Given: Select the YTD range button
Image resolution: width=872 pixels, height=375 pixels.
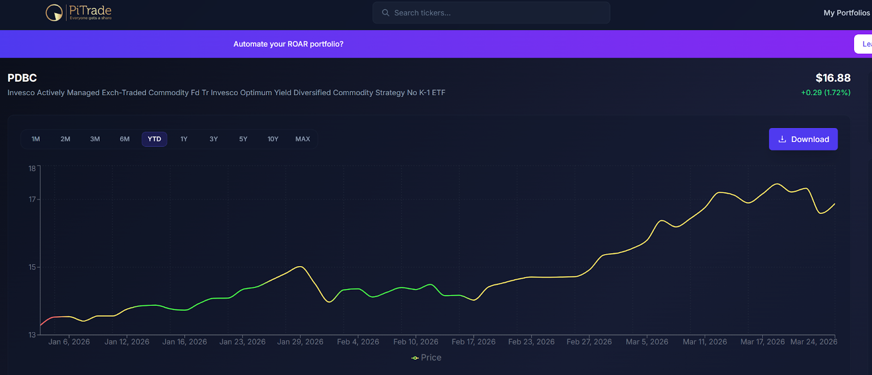Looking at the screenshot, I should click(154, 139).
